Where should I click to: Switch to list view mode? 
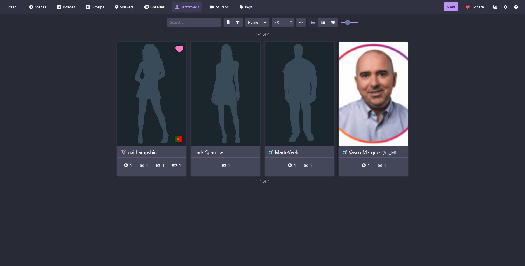[x=323, y=22]
